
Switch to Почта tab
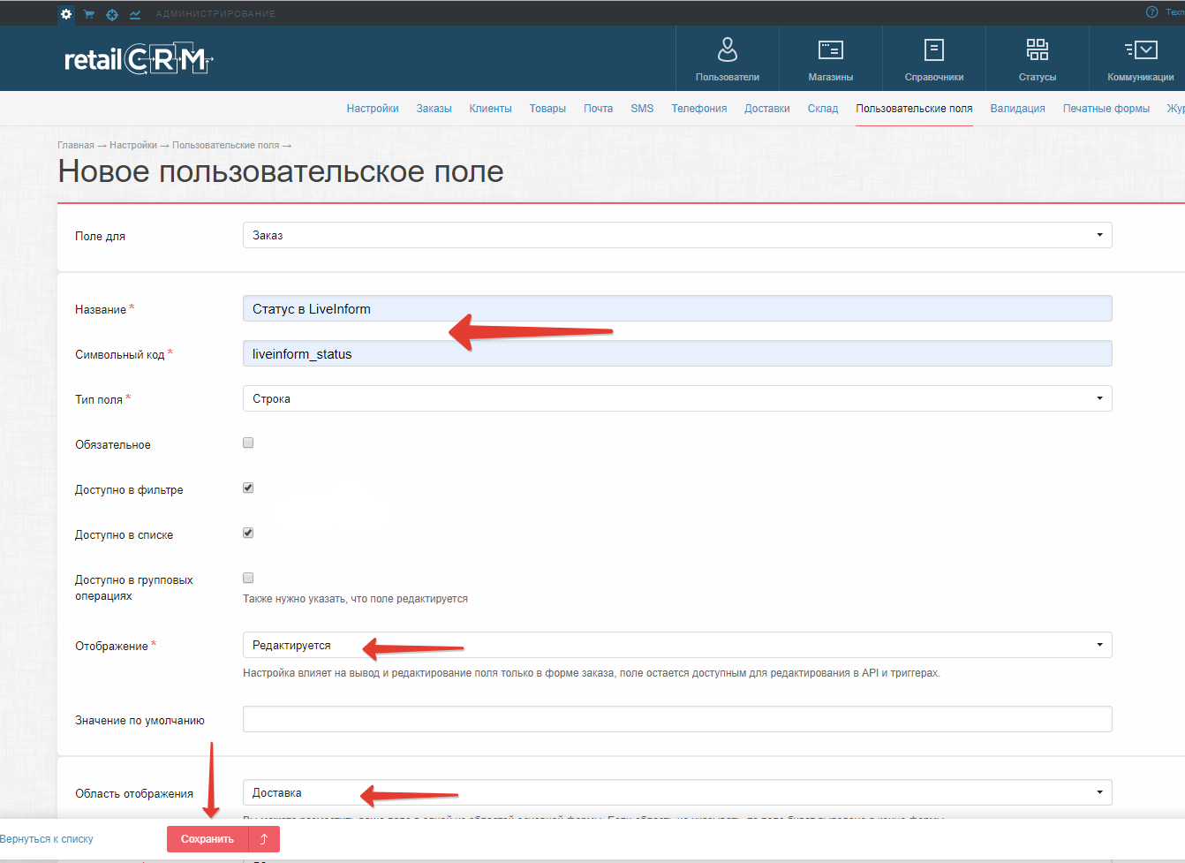[x=598, y=109]
